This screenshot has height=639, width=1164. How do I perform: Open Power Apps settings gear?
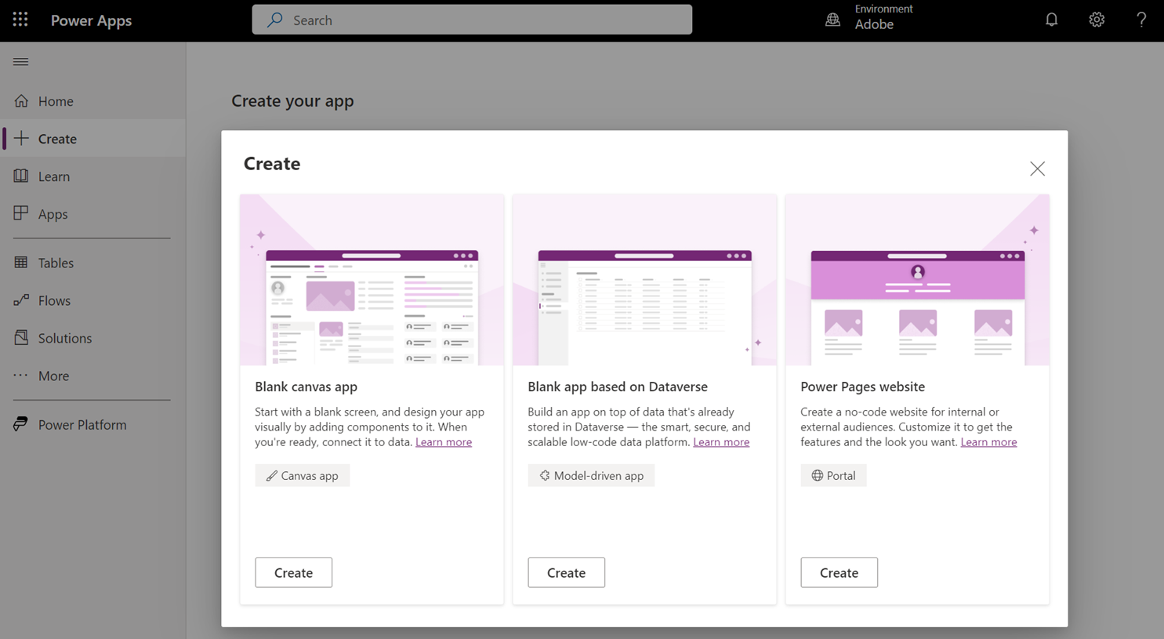tap(1097, 20)
